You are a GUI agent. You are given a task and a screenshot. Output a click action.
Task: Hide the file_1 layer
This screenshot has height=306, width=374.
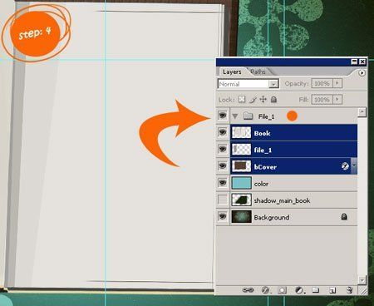pyautogui.click(x=223, y=150)
